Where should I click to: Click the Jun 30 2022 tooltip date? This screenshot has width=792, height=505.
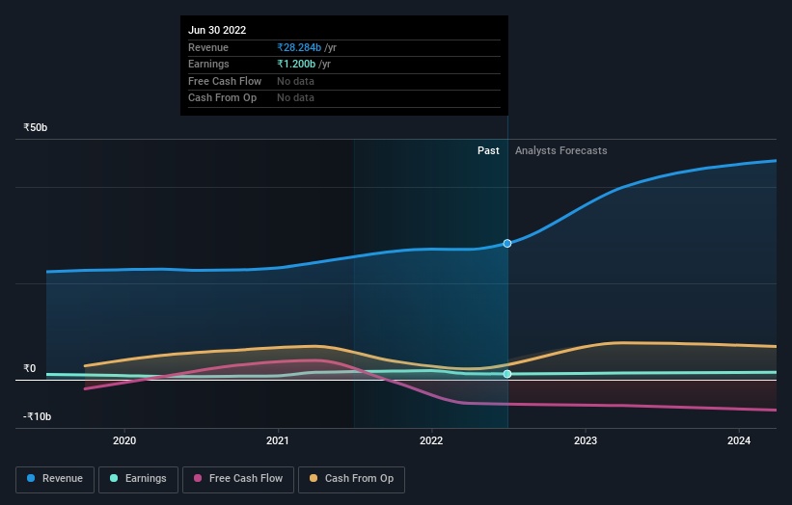tap(217, 30)
